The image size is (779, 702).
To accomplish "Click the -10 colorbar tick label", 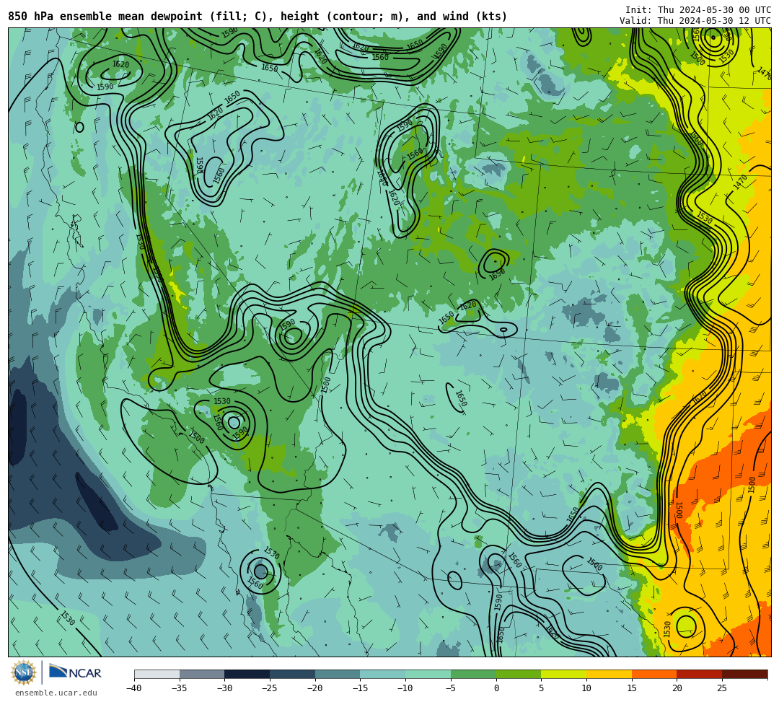I will [405, 688].
